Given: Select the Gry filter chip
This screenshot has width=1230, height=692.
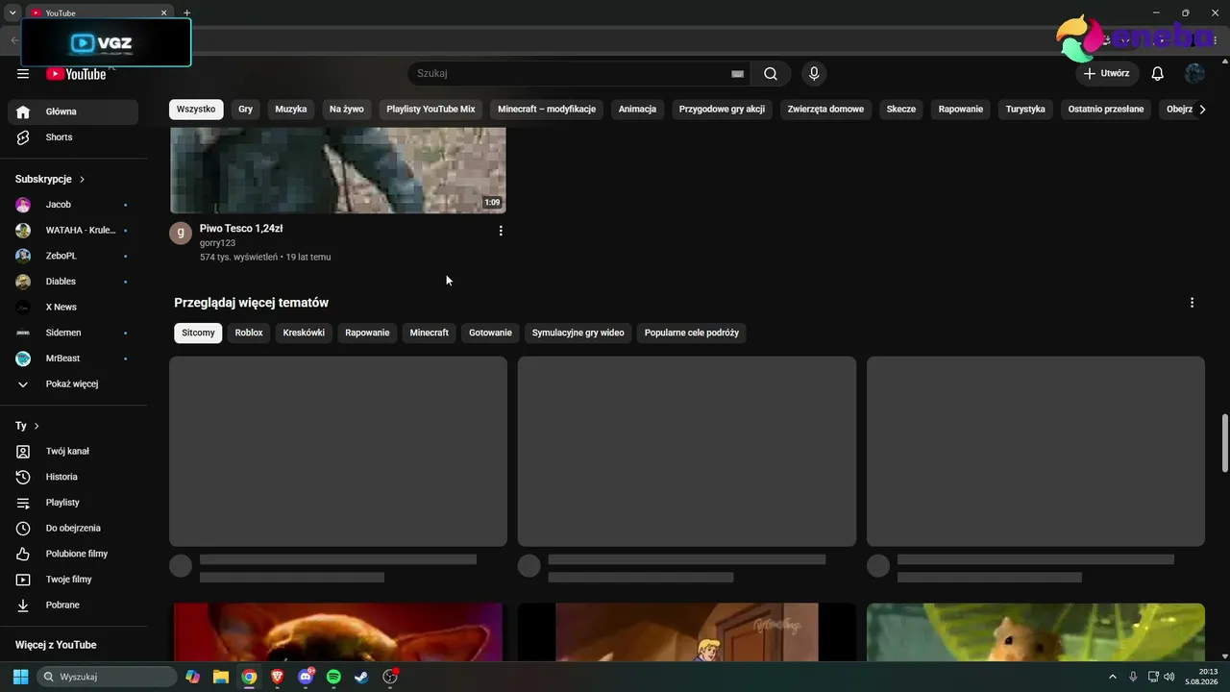Looking at the screenshot, I should click(x=246, y=110).
